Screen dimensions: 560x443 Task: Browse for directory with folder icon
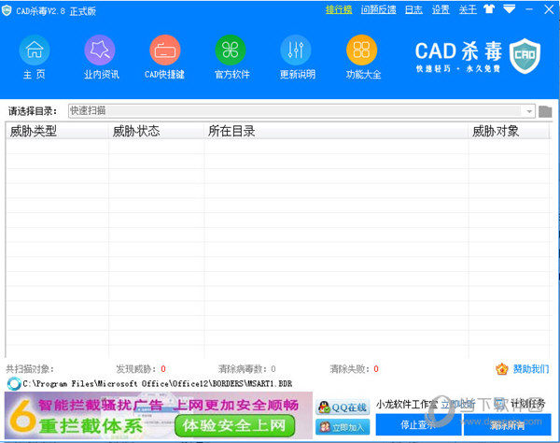click(545, 111)
